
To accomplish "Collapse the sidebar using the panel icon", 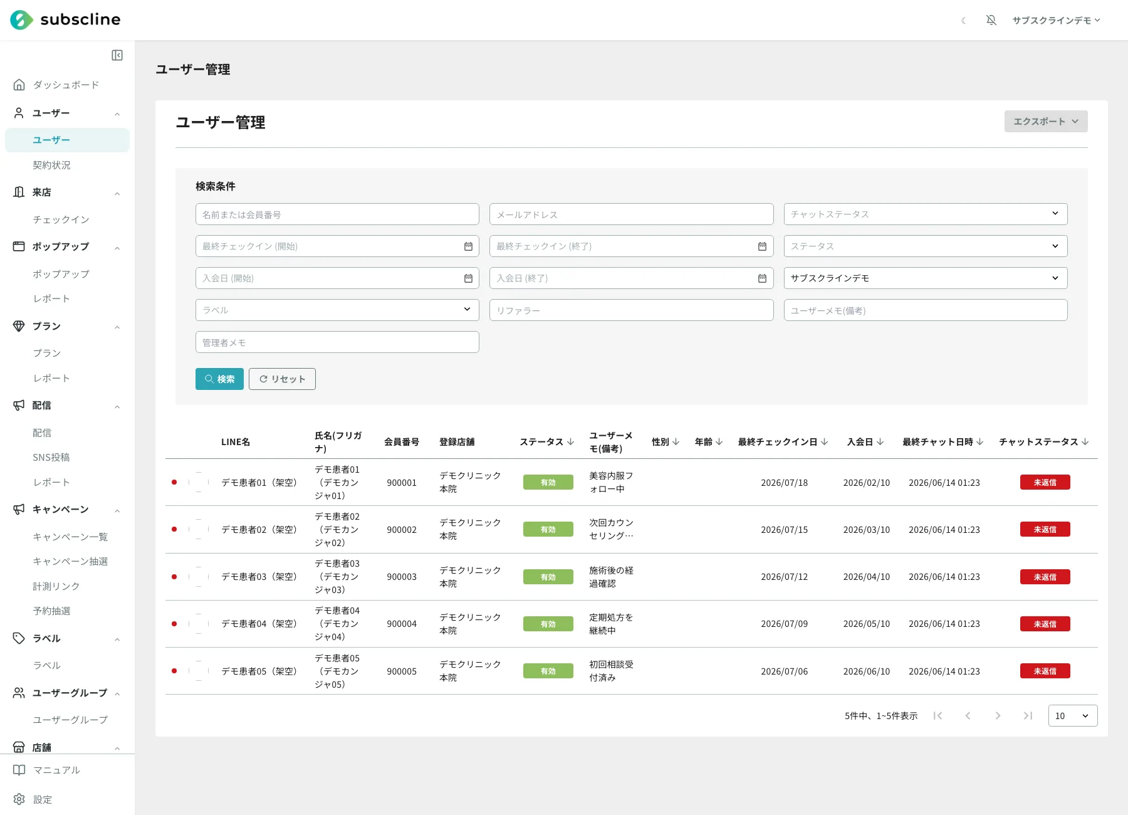I will pyautogui.click(x=117, y=55).
